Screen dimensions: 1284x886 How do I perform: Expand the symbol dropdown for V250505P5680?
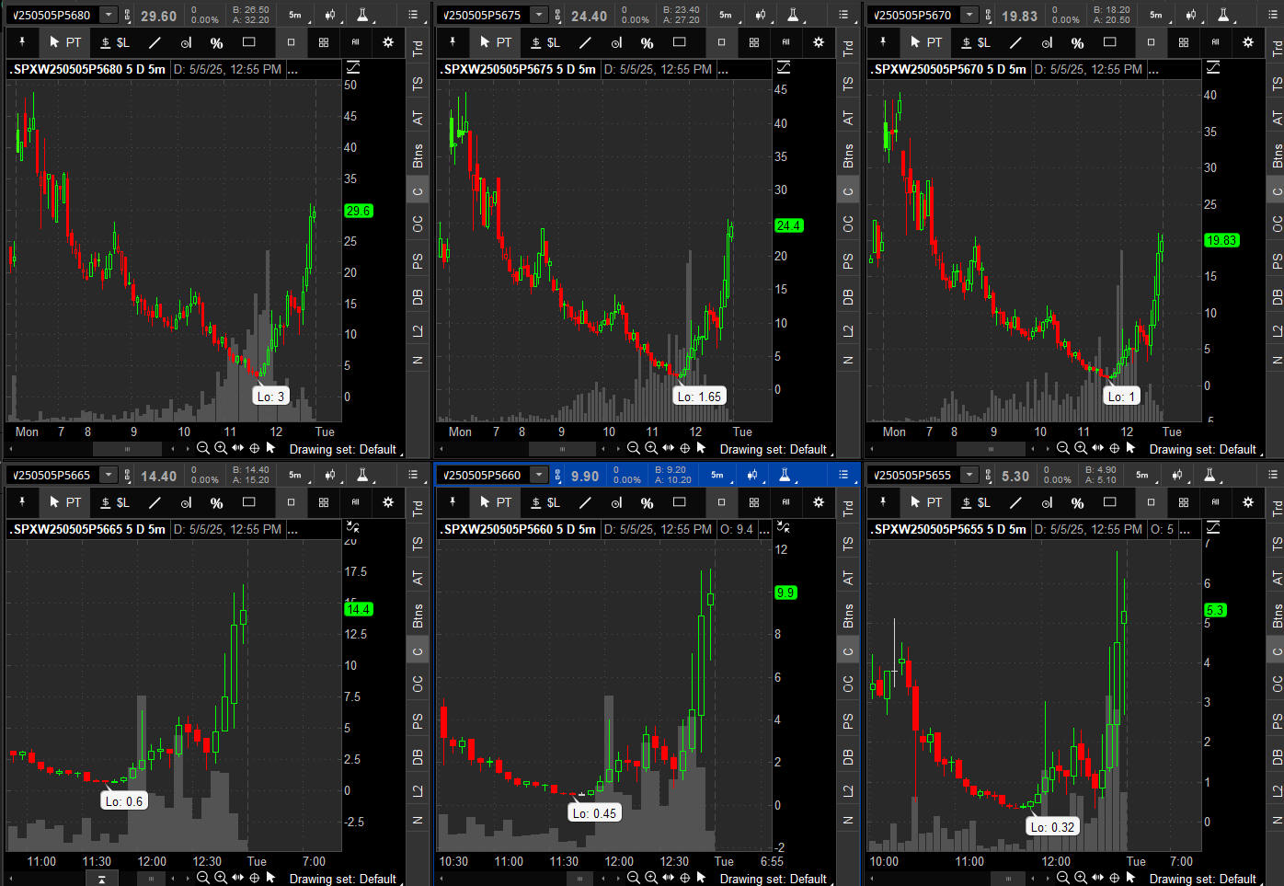(x=109, y=15)
